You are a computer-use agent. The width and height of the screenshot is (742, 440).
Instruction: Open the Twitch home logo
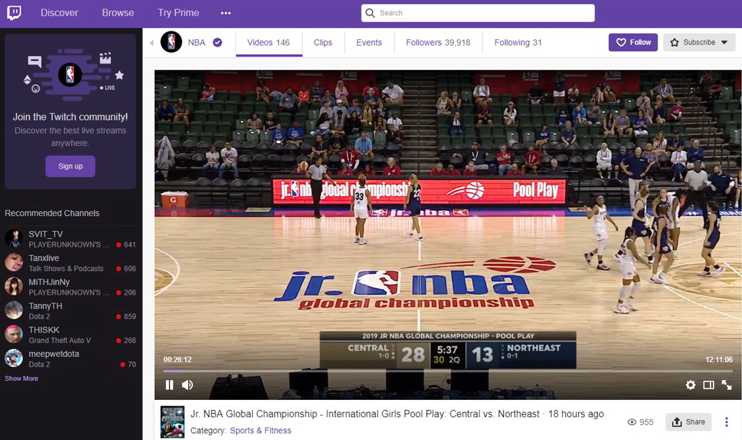(14, 13)
